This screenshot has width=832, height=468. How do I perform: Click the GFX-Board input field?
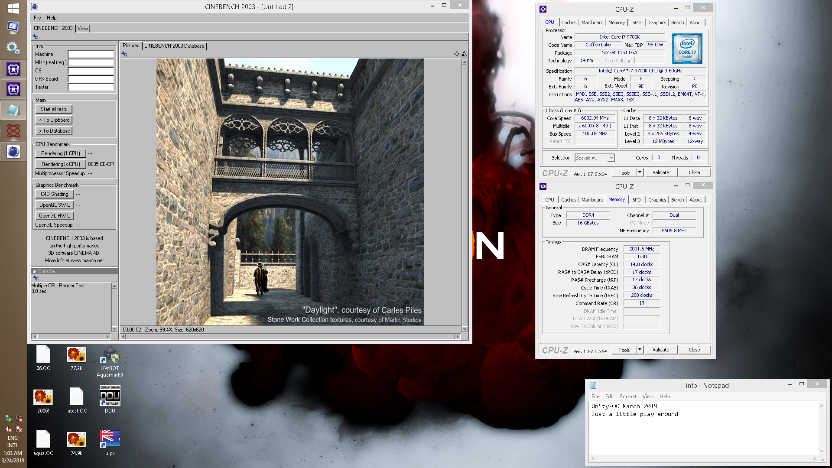(91, 79)
